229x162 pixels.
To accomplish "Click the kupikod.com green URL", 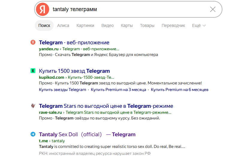I will (x=52, y=77).
